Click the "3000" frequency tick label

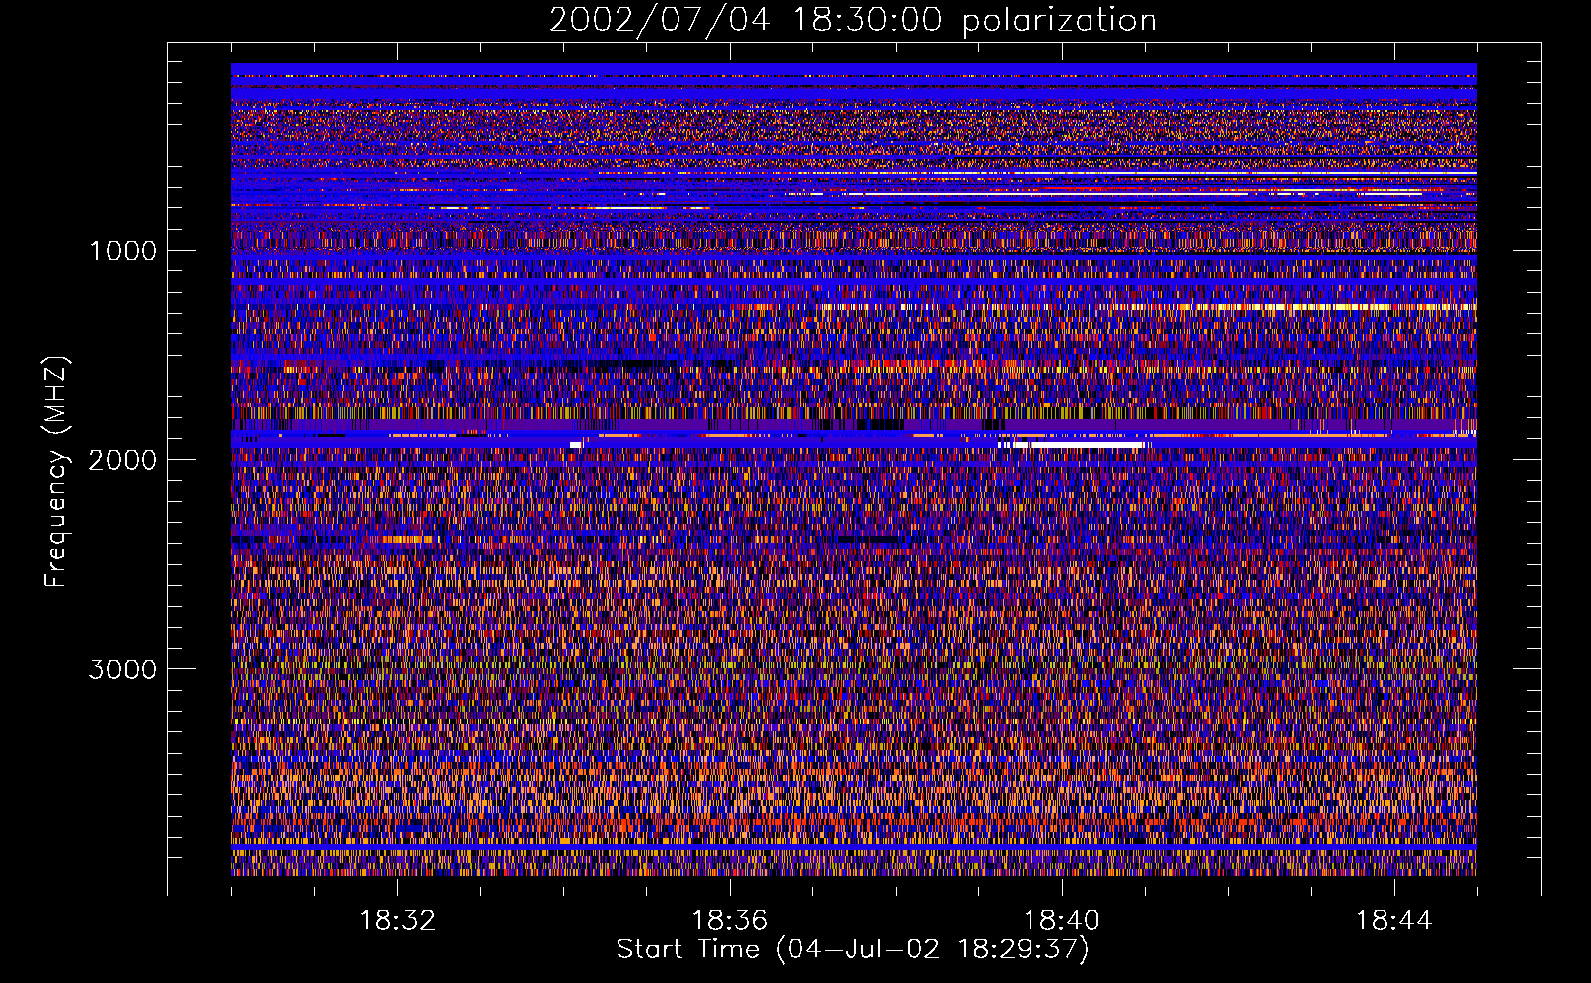(x=123, y=669)
